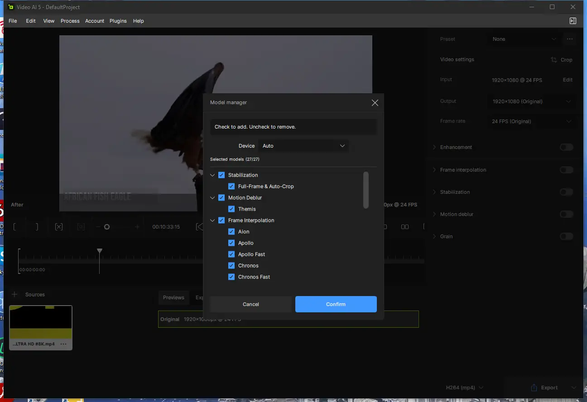587x402 pixels.
Task: Click the Export button
Action: coord(545,388)
